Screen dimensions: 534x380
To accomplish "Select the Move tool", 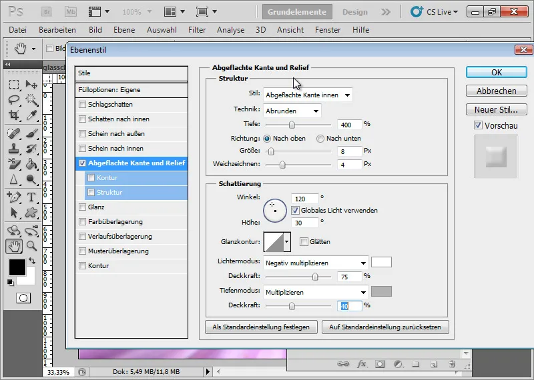I will click(x=31, y=84).
